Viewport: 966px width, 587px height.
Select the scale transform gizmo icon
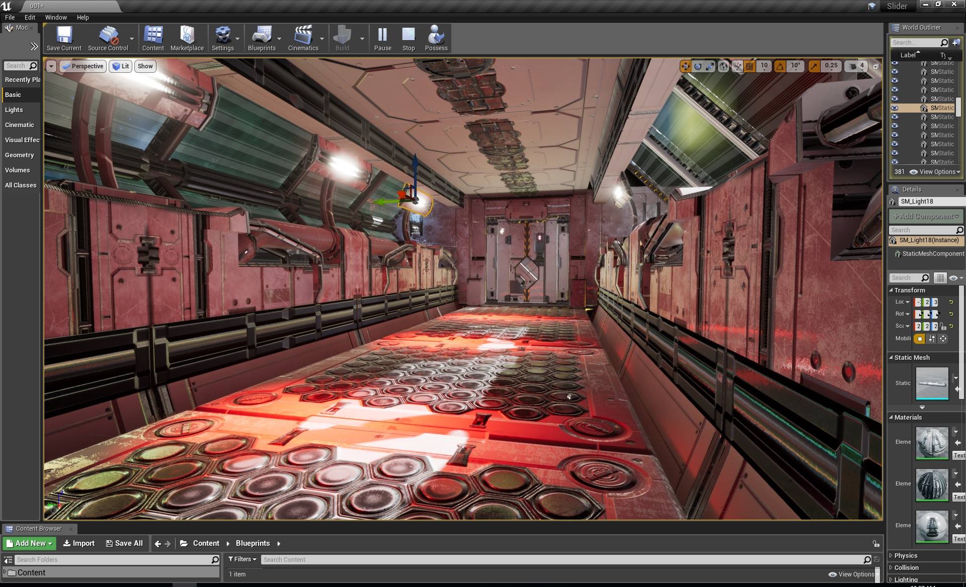710,66
